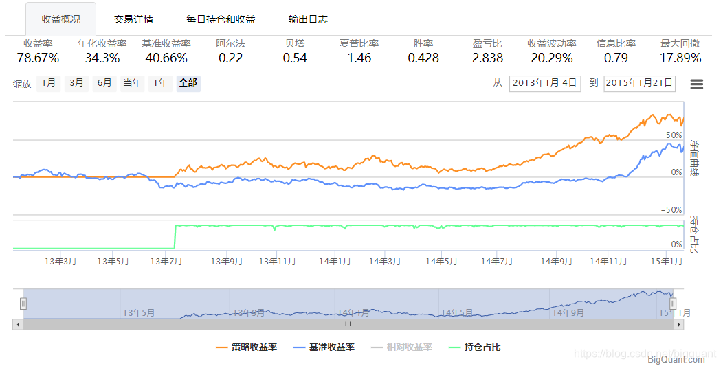Image resolution: width=723 pixels, height=366 pixels.
Task: Zoom chart to 6月 range
Action: tap(104, 83)
